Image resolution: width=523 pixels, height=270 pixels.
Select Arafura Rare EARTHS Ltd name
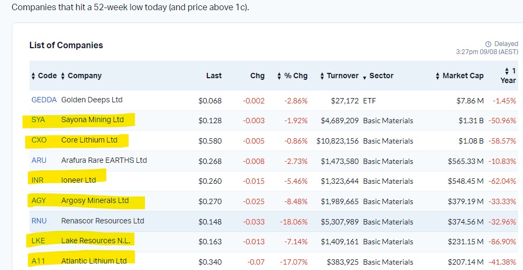point(104,160)
